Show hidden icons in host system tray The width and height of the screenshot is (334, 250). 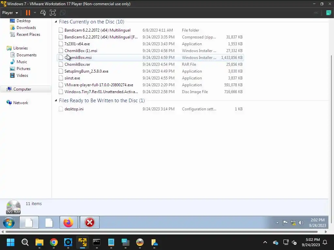click(x=265, y=242)
